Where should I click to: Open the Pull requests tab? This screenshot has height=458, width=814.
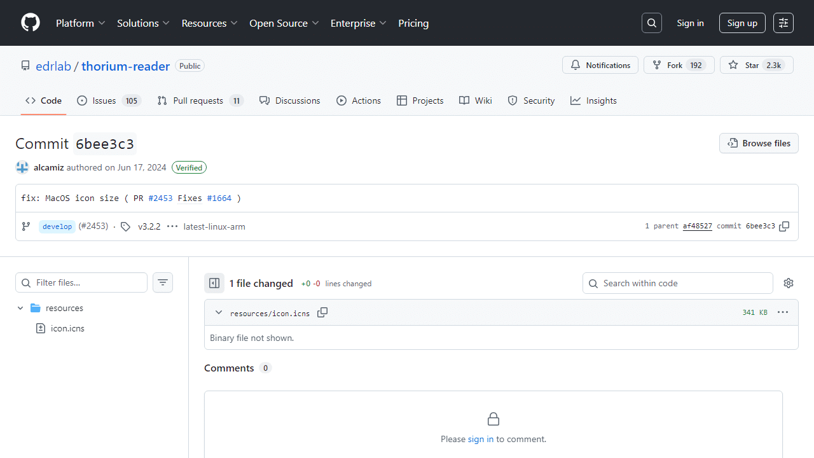point(200,101)
